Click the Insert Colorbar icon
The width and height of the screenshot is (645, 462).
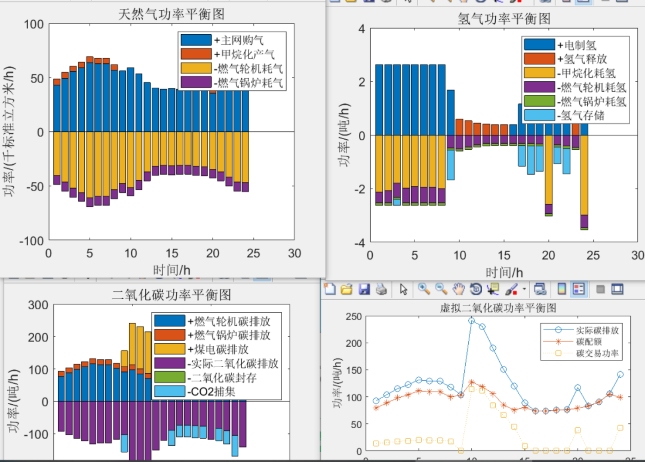pos(562,289)
